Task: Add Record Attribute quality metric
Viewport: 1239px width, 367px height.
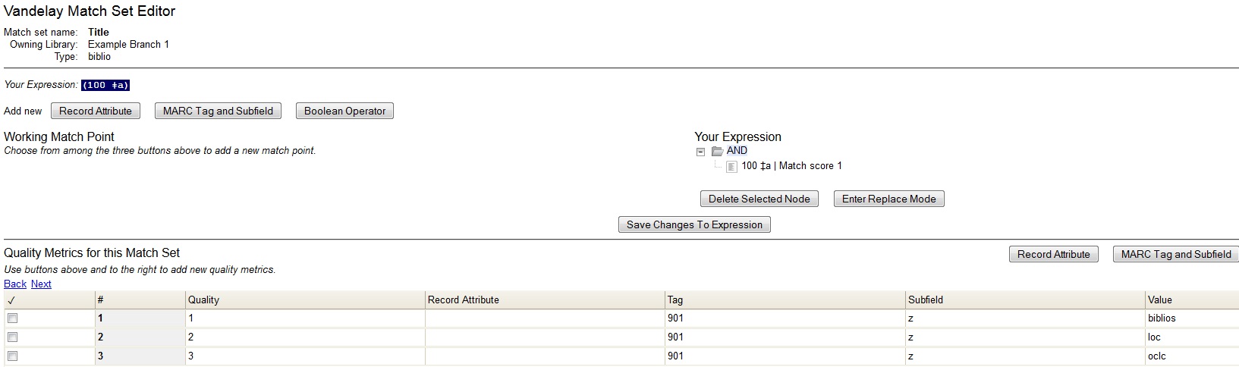Action: point(1053,255)
